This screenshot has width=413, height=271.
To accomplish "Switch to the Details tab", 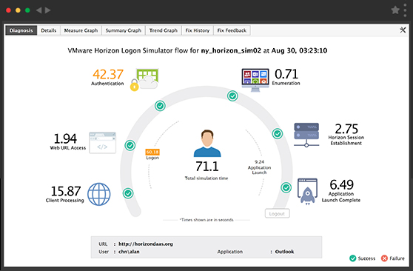I will point(48,30).
